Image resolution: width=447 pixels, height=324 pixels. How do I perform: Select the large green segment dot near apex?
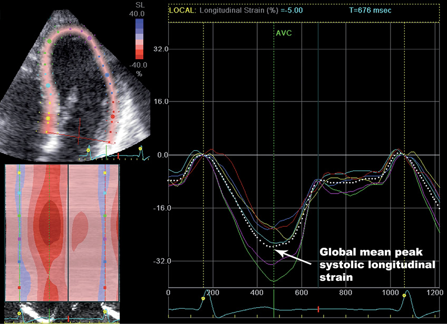point(50,40)
